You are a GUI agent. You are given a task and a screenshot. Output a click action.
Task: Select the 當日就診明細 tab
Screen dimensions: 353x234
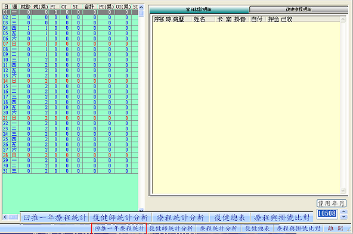(x=199, y=10)
